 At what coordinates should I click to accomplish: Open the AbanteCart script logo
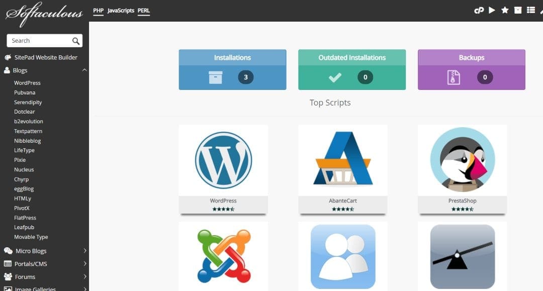pyautogui.click(x=343, y=158)
